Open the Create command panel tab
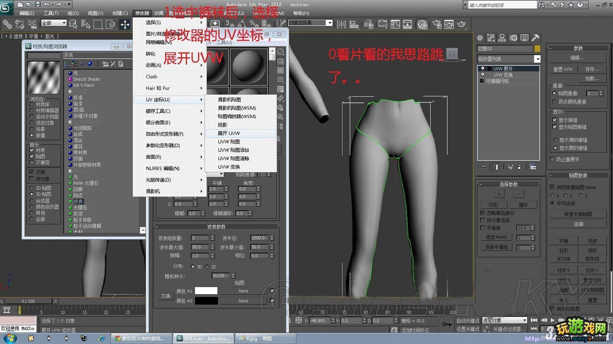 [480, 38]
